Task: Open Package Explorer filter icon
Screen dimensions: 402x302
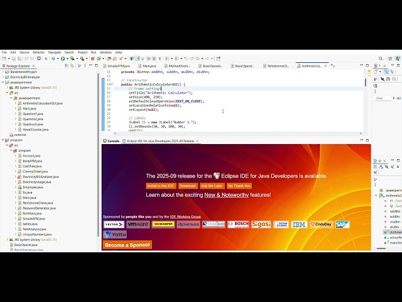Action: (80, 65)
